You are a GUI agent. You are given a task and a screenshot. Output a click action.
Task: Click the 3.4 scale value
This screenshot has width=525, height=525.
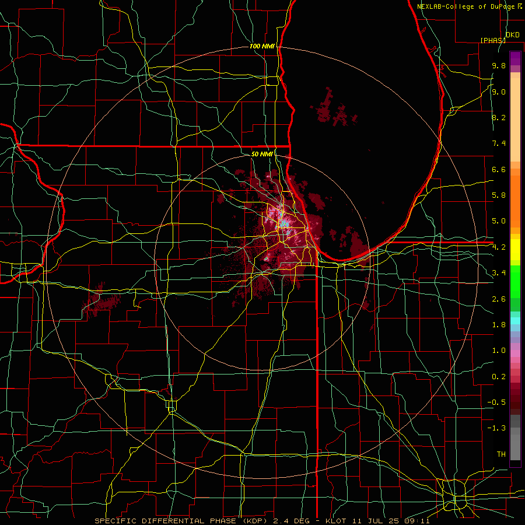pyautogui.click(x=499, y=273)
